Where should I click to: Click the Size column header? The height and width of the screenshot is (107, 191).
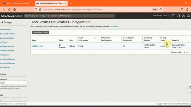pos(71,40)
